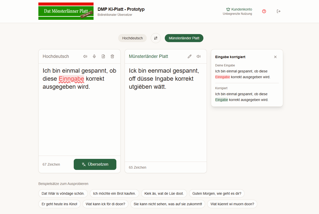The width and height of the screenshot is (319, 214).
Task: Play audio of the Hochdeutsch input text
Action: pyautogui.click(x=85, y=56)
